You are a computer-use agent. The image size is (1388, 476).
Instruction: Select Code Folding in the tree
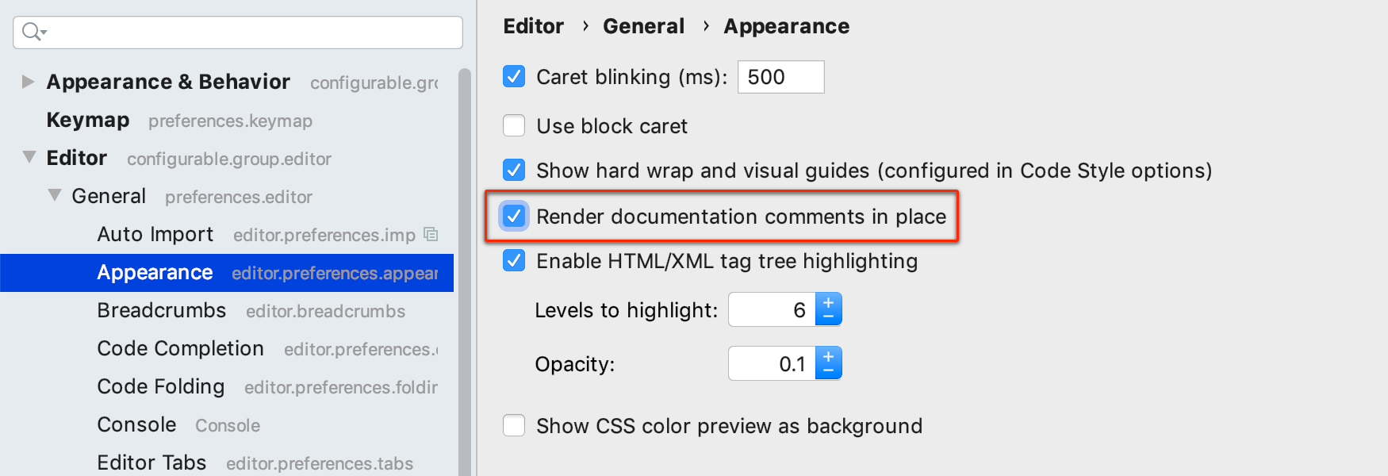161,386
